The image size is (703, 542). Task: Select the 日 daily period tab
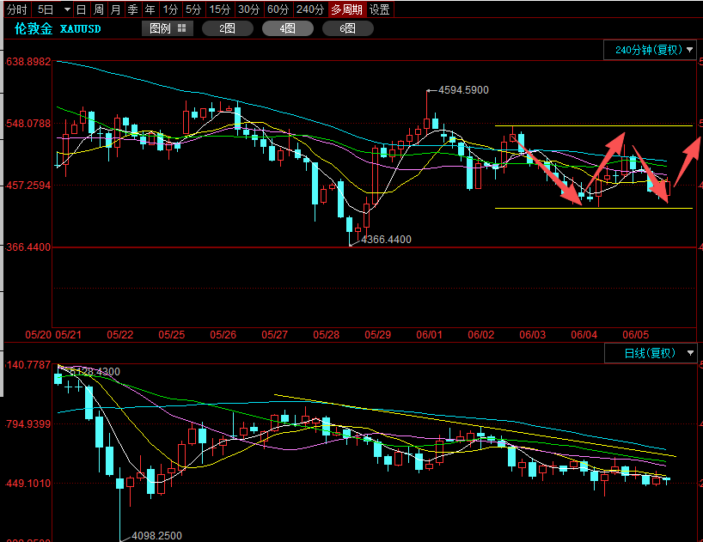click(x=81, y=9)
